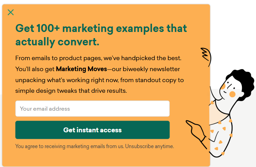The image size is (256, 167).
Task: Close the newsletter popup with the X icon
Action: tap(11, 12)
